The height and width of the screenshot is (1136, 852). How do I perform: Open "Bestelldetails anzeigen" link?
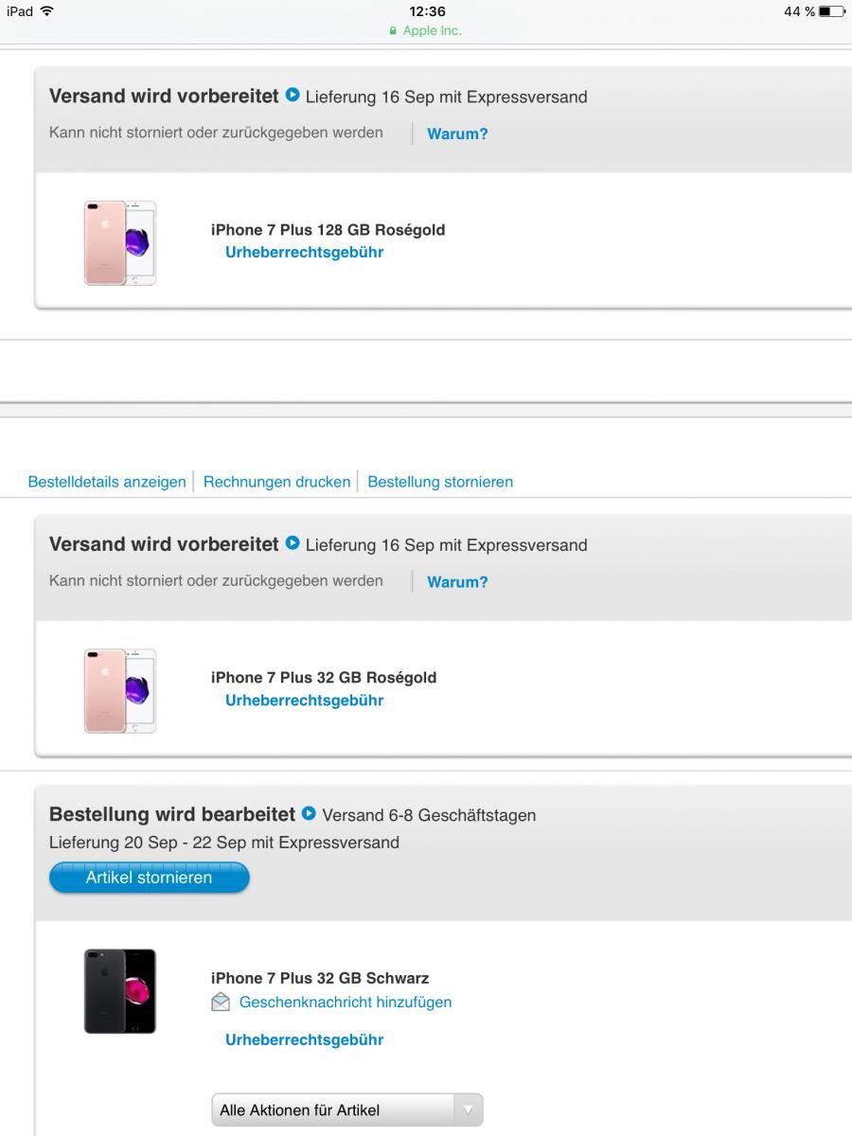tap(107, 482)
